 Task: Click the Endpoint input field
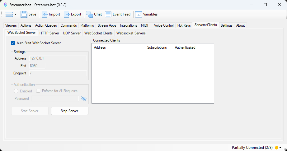(x=58, y=73)
